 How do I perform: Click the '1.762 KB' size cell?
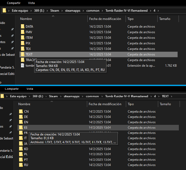pyautogui.click(x=171, y=66)
